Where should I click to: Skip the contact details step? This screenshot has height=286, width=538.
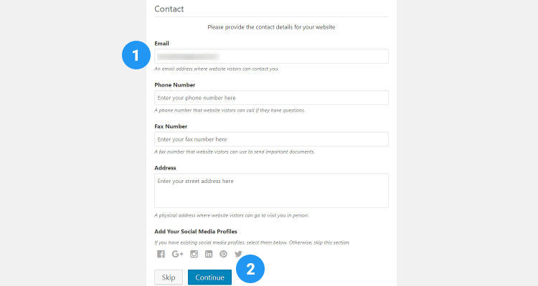click(169, 277)
